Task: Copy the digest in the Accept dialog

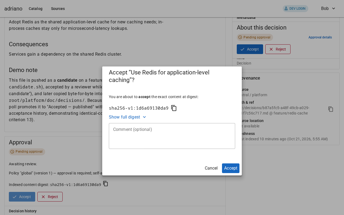Action: pos(174,108)
